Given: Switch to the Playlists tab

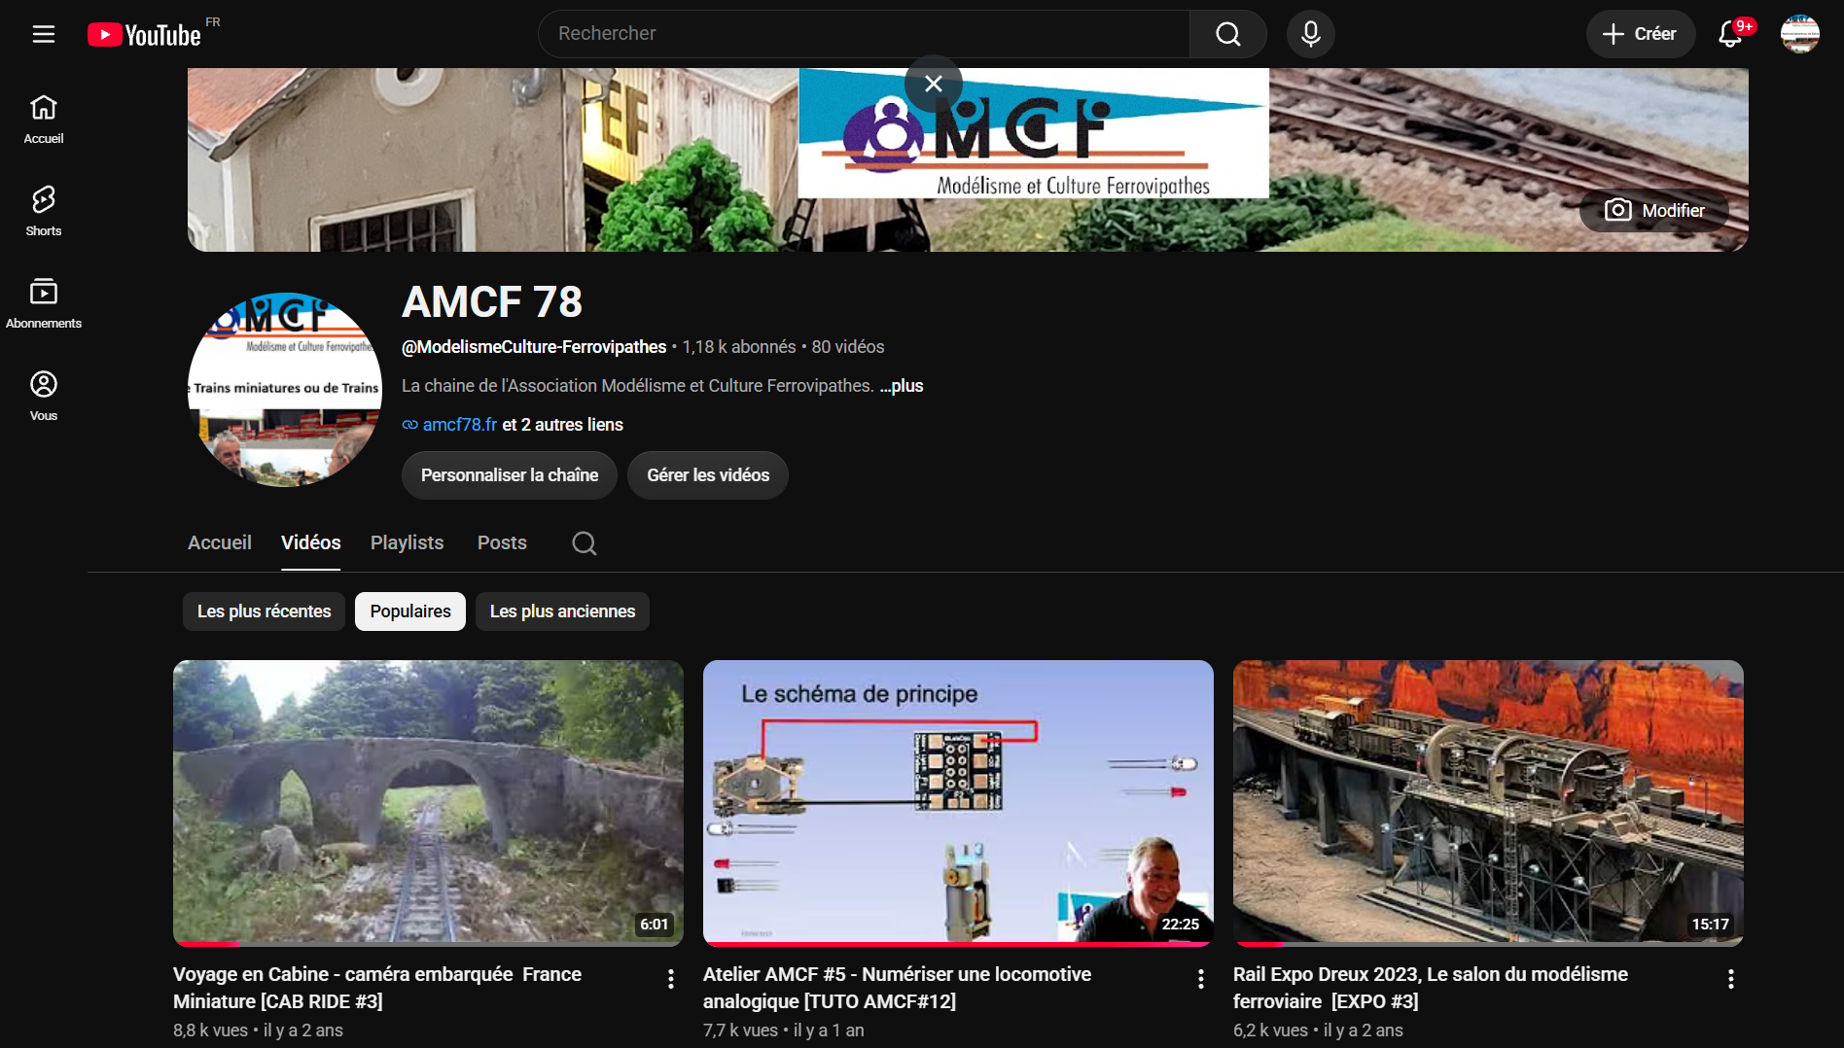Looking at the screenshot, I should point(408,542).
